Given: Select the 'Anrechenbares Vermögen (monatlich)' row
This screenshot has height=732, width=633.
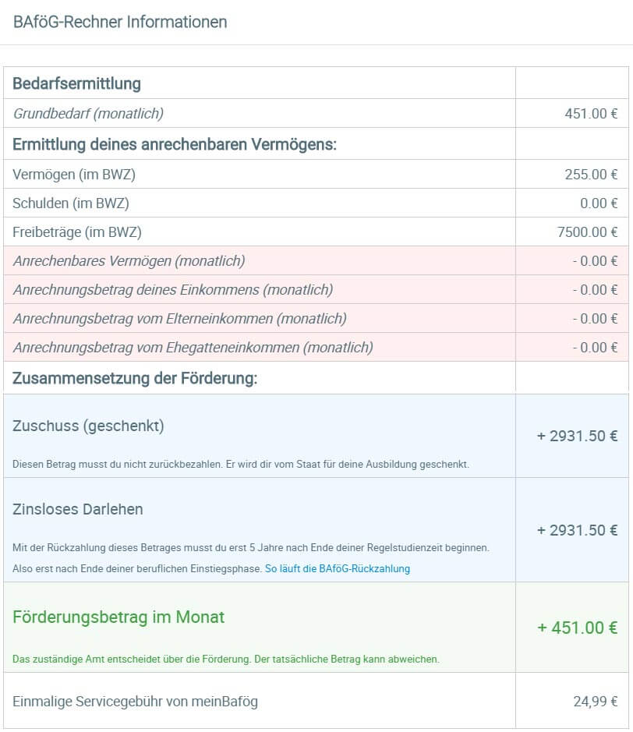Looking at the screenshot, I should [129, 261].
